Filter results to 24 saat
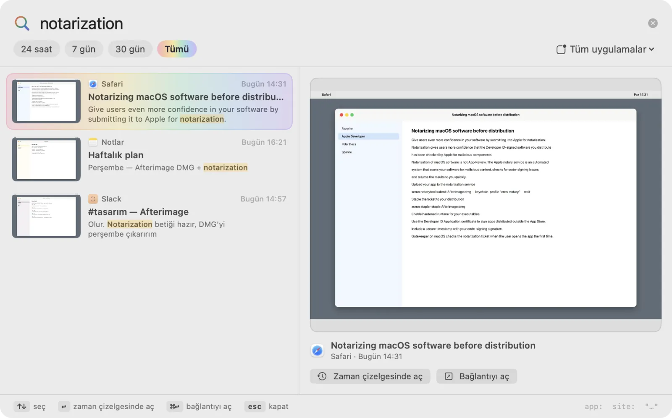The height and width of the screenshot is (418, 672). coord(37,49)
